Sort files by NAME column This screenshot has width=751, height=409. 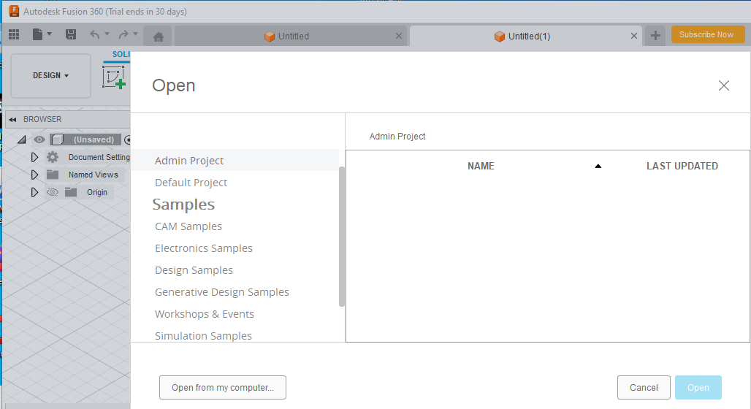pyautogui.click(x=481, y=167)
